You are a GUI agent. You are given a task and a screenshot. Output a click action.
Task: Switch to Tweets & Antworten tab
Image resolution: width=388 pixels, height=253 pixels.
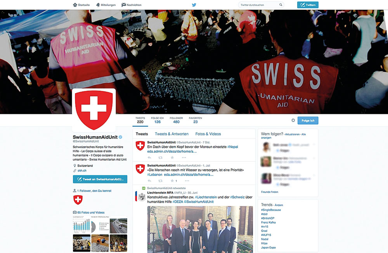(x=172, y=134)
